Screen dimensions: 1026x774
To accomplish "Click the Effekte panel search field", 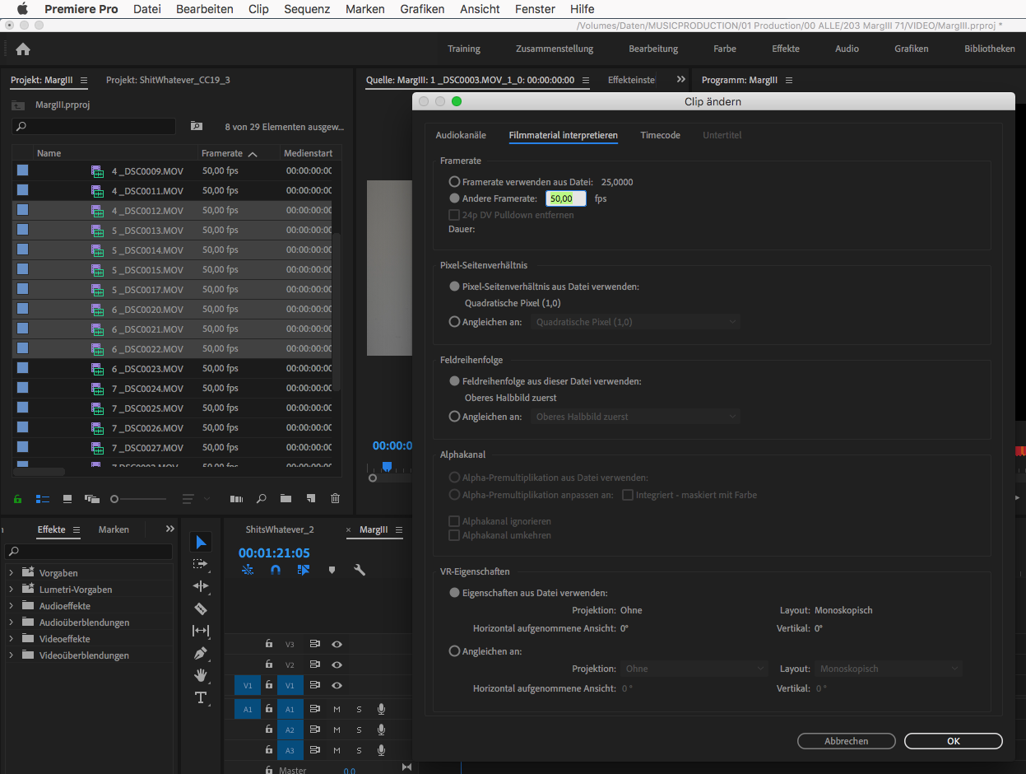I will pos(89,552).
